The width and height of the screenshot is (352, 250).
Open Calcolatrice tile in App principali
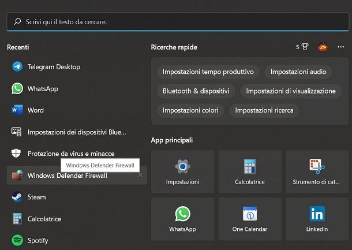(x=250, y=172)
